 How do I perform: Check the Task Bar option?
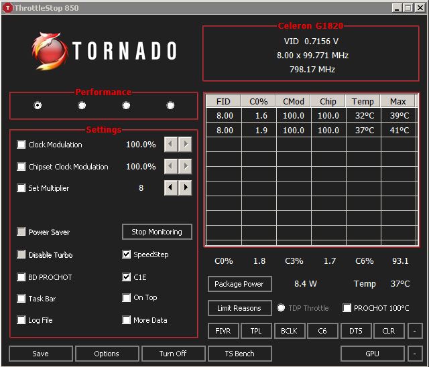(x=21, y=299)
